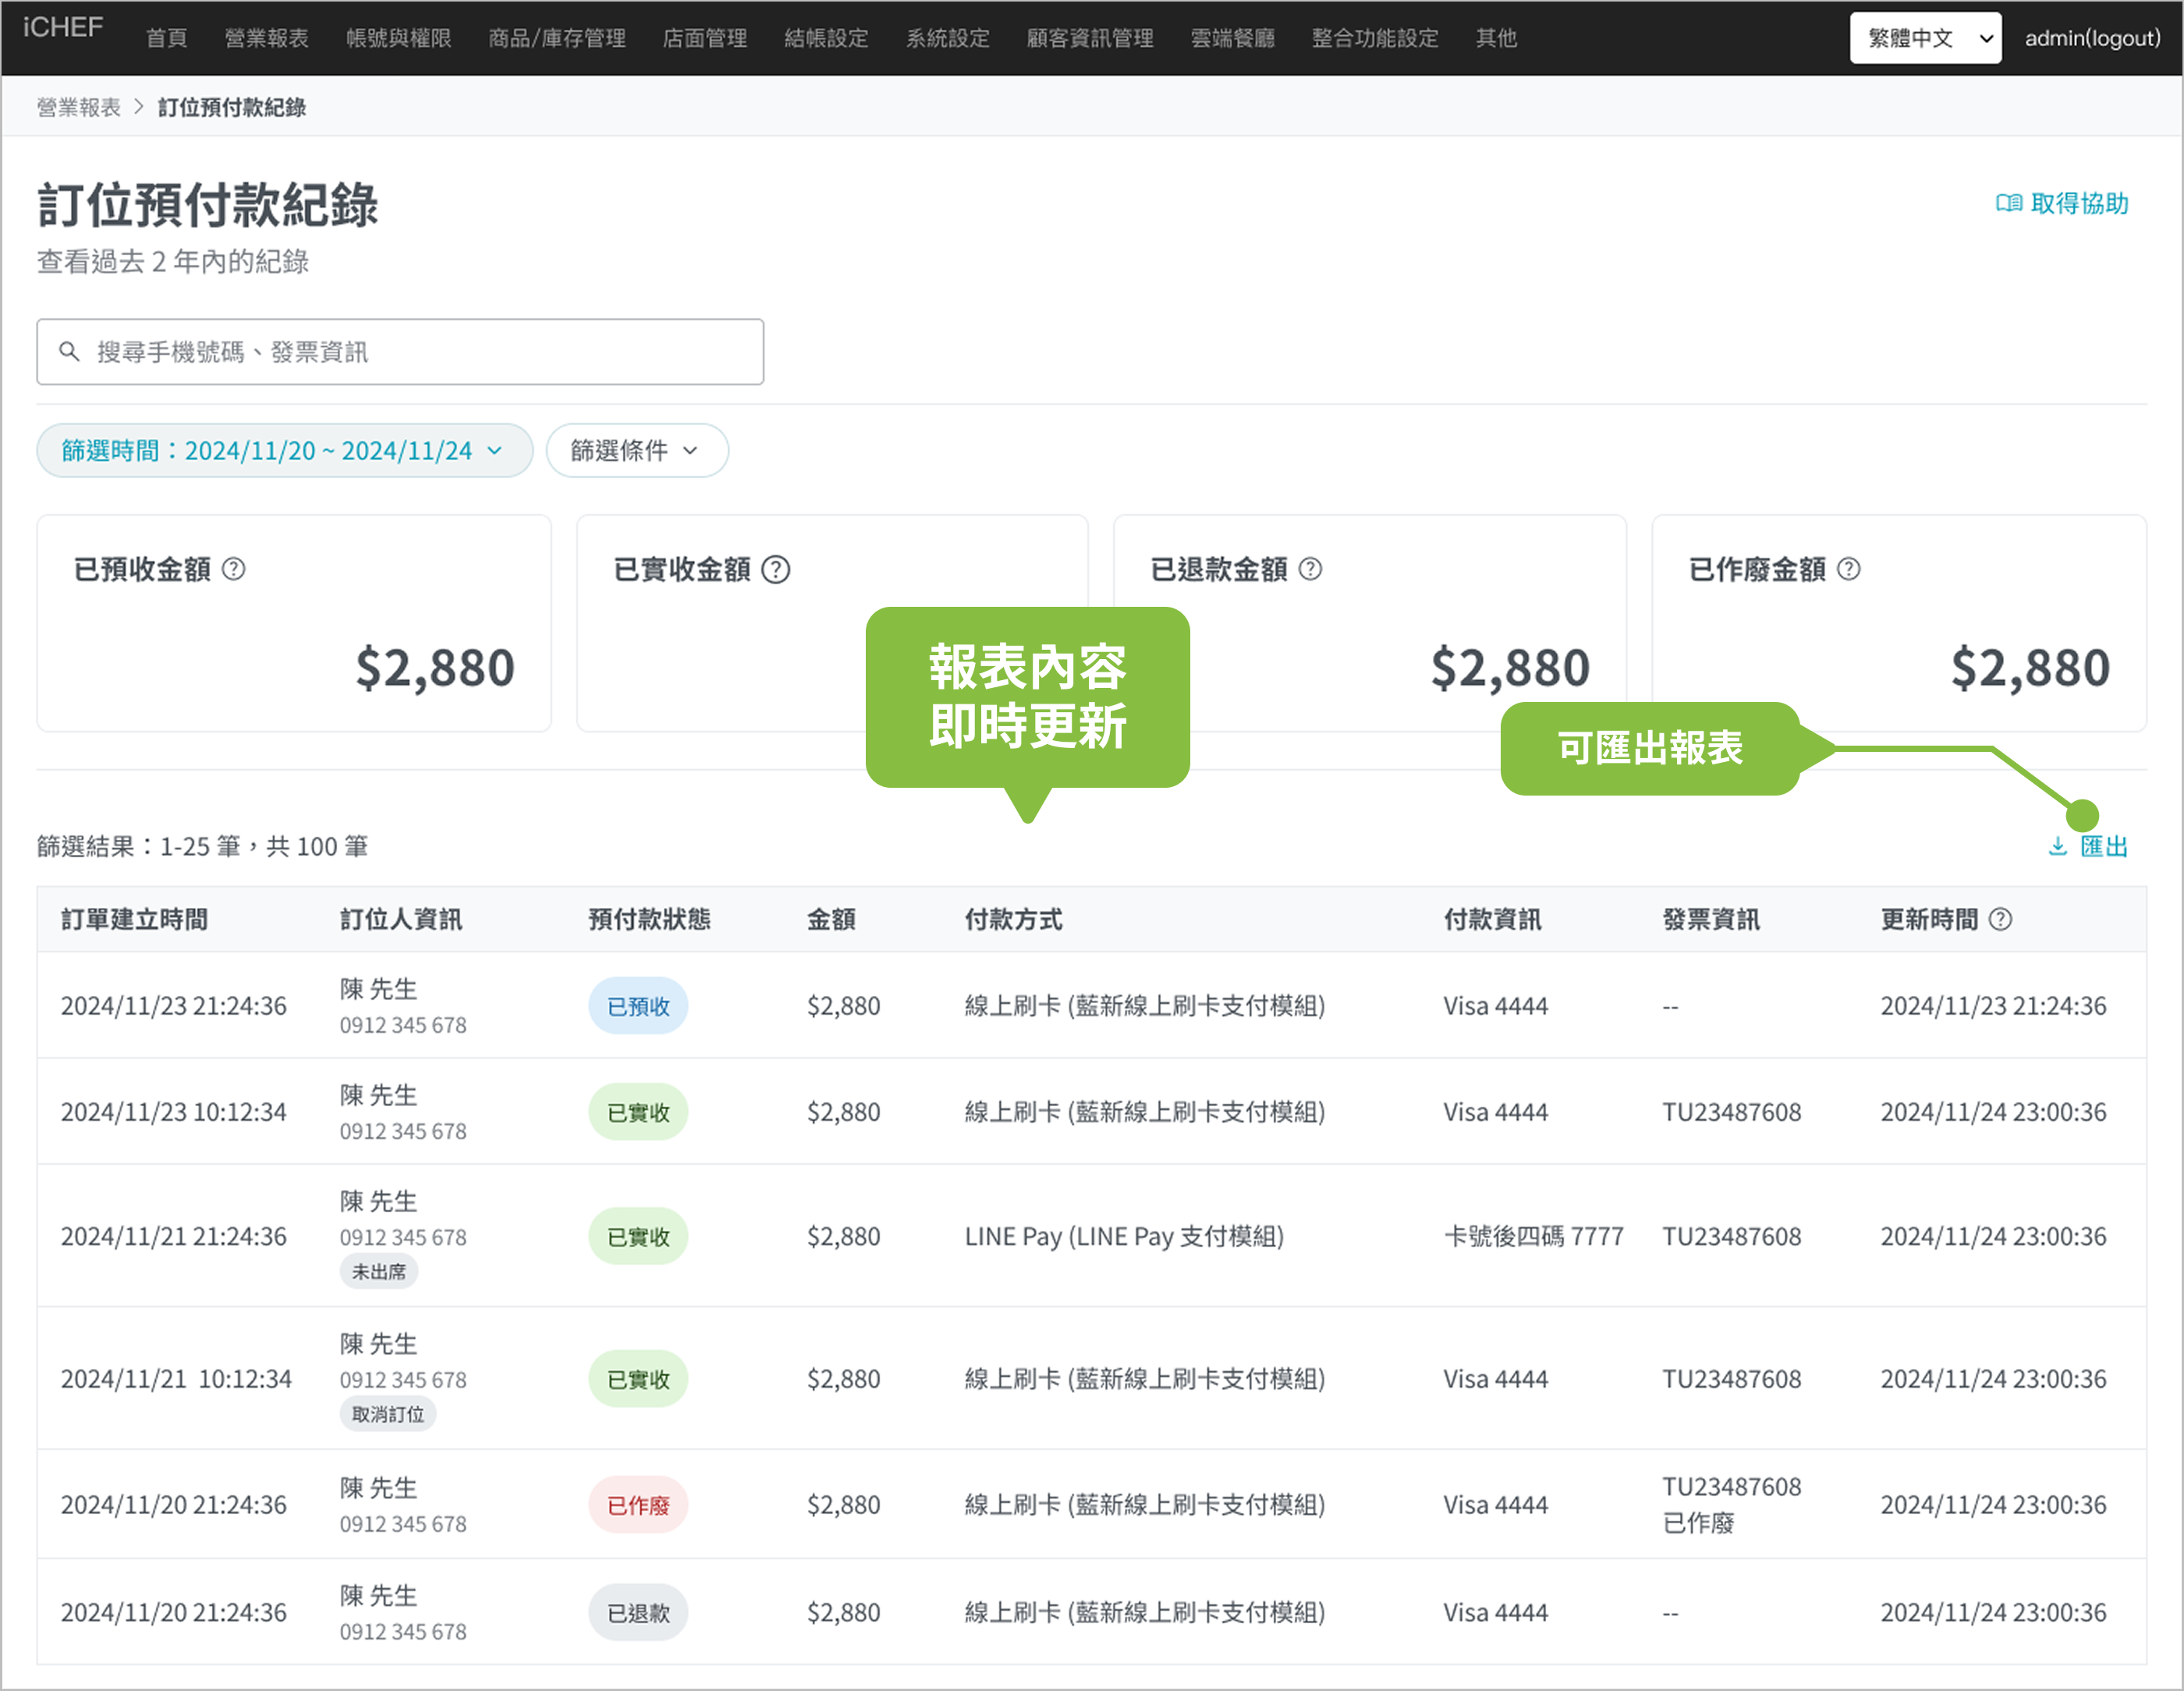Click help icon beside 已退款金額
The image size is (2184, 1691).
coord(1310,569)
